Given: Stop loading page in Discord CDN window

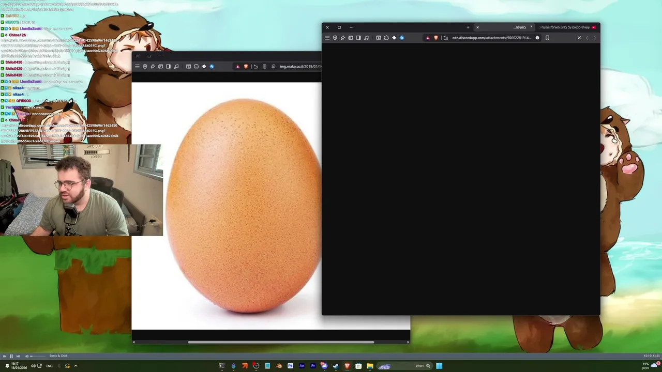Looking at the screenshot, I should point(579,38).
